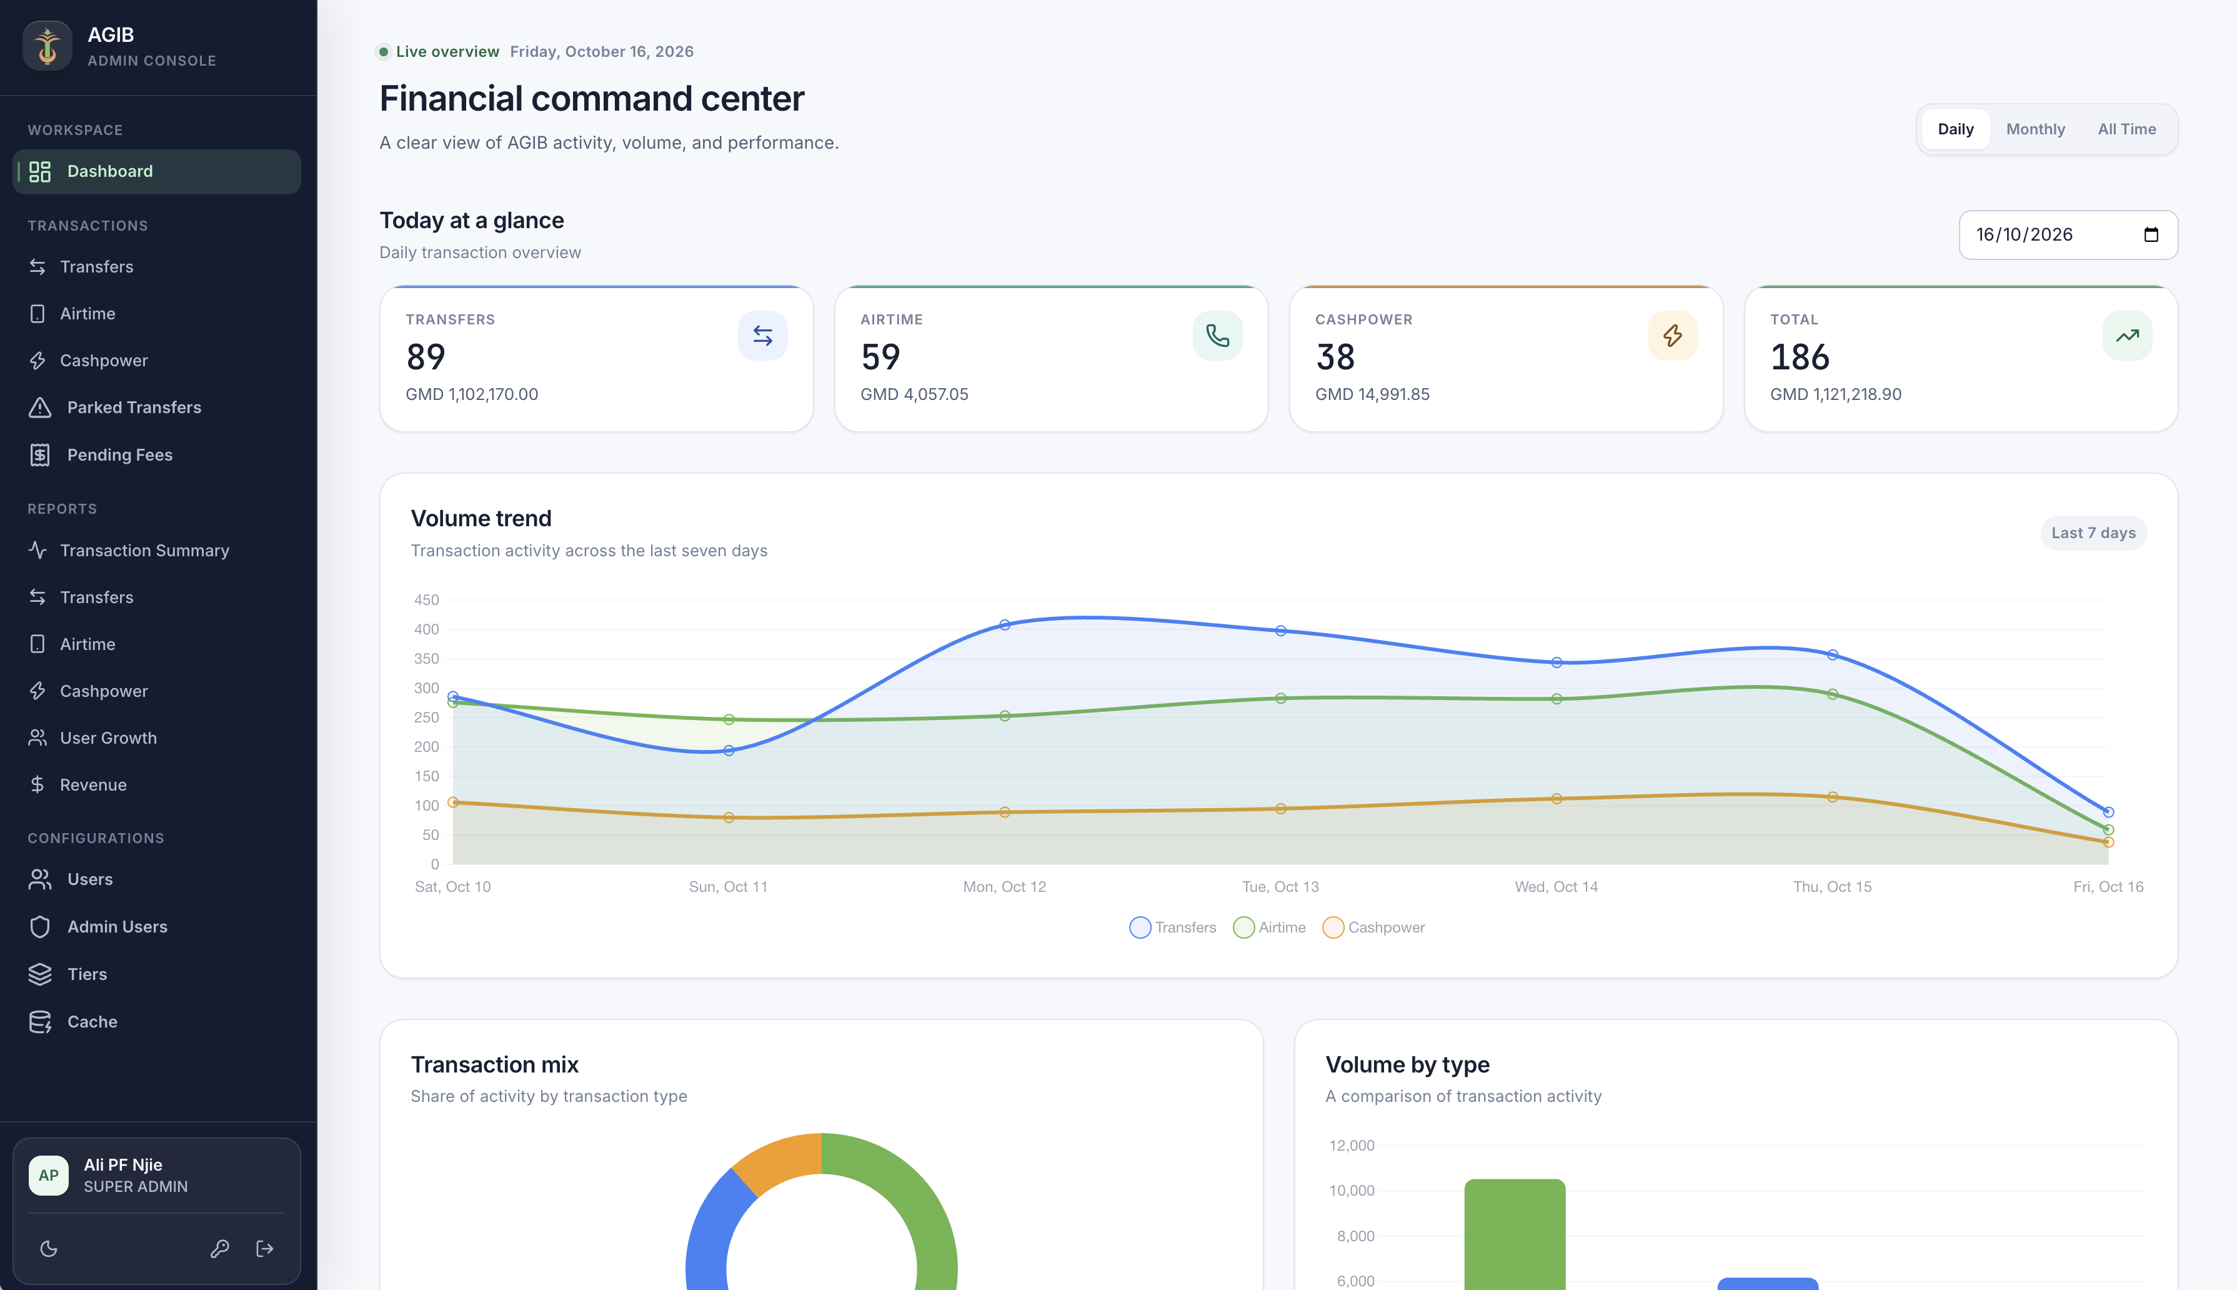Toggle Transfers series in chart legend
This screenshot has width=2237, height=1290.
coord(1172,927)
